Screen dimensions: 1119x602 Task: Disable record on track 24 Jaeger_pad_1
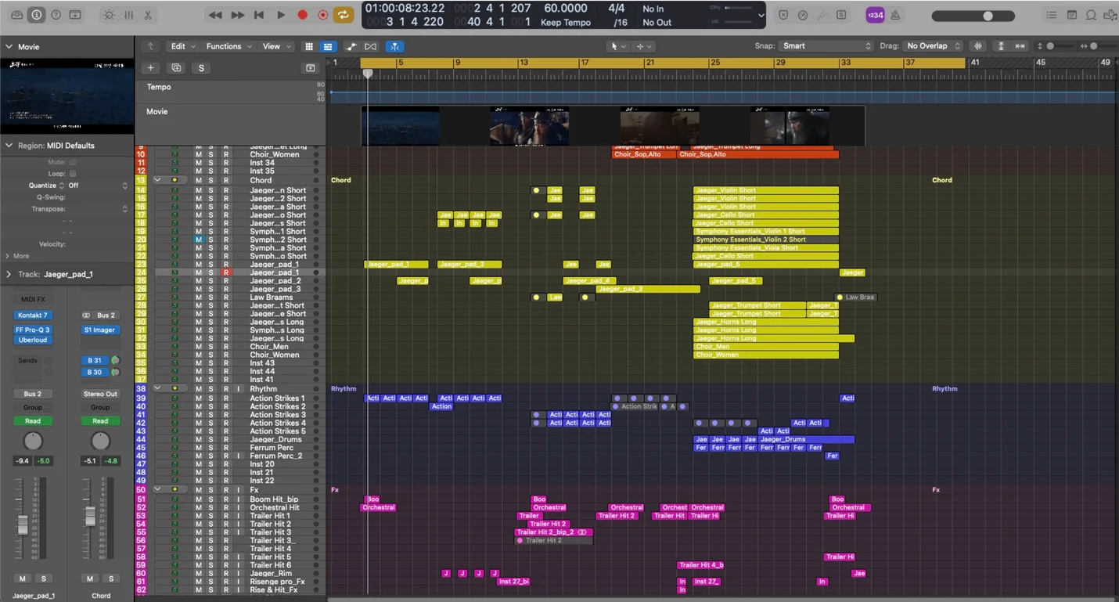226,272
